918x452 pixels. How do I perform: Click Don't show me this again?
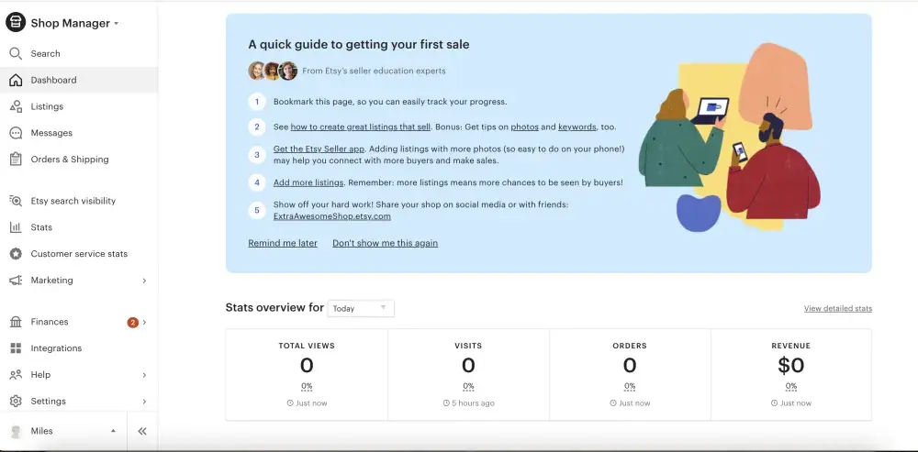pos(385,243)
